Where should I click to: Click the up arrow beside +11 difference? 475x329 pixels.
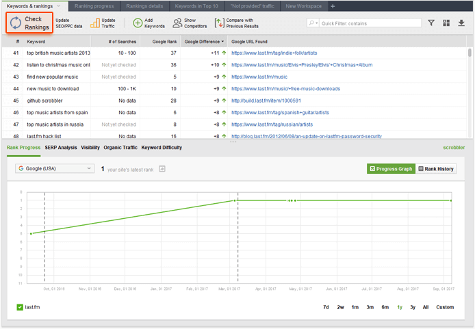224,53
